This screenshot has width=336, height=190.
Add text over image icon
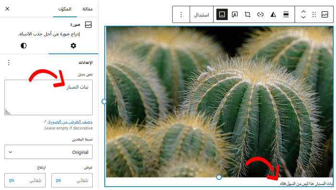coord(235,14)
